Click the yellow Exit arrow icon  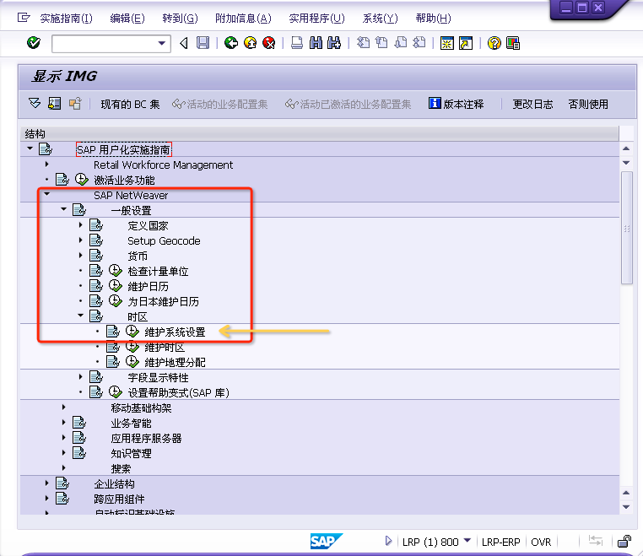click(x=250, y=43)
